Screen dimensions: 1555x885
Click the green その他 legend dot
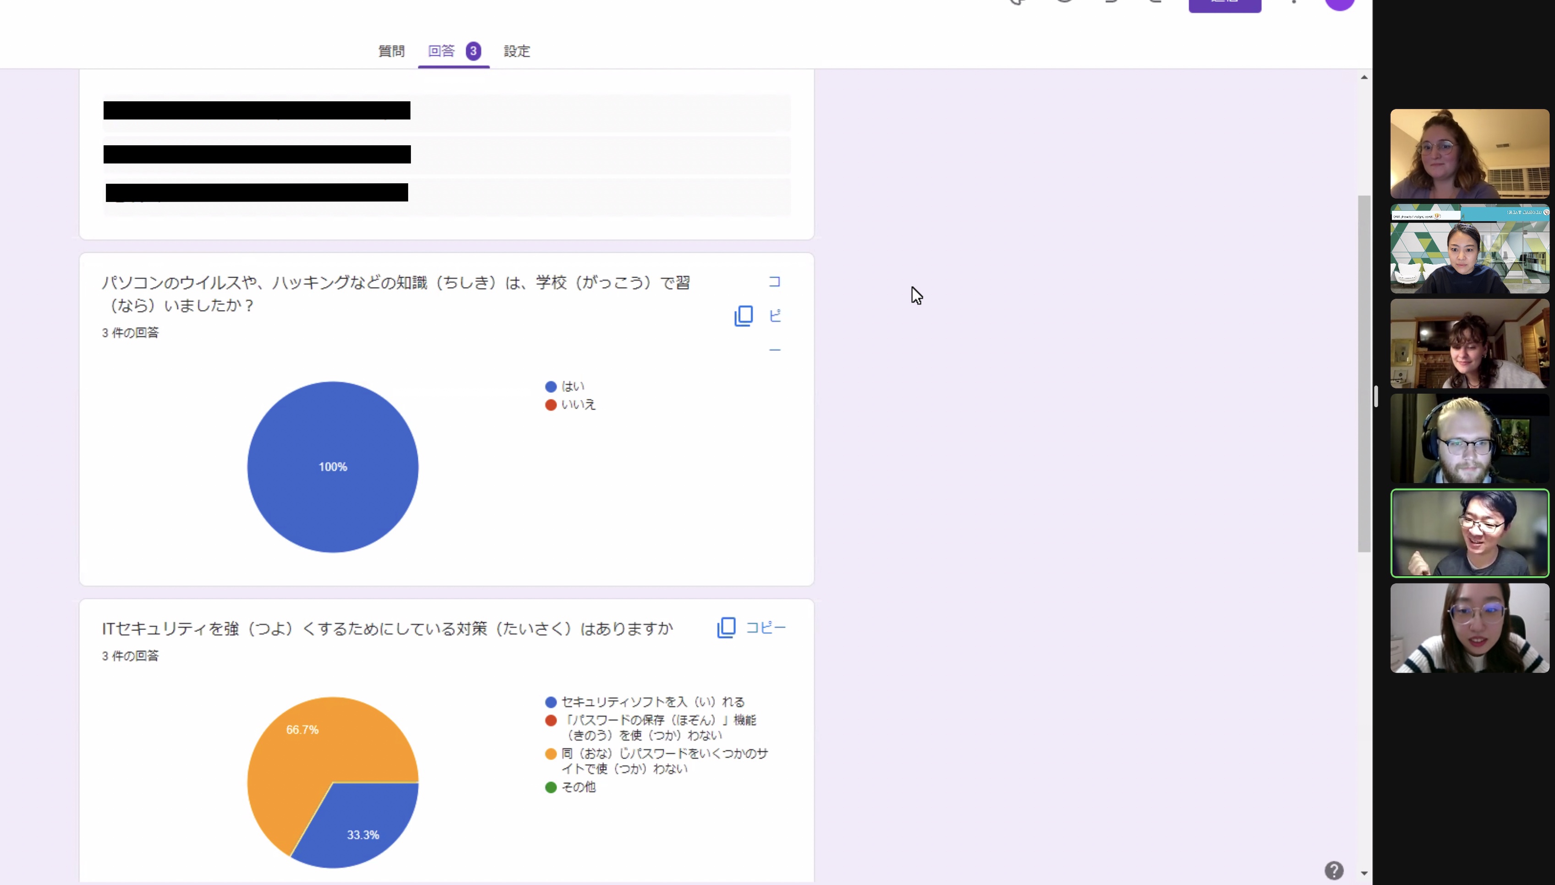pos(551,788)
